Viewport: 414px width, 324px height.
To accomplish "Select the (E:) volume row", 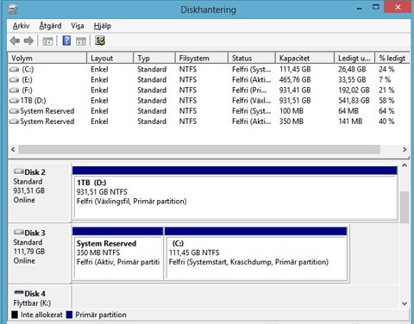I will point(209,80).
